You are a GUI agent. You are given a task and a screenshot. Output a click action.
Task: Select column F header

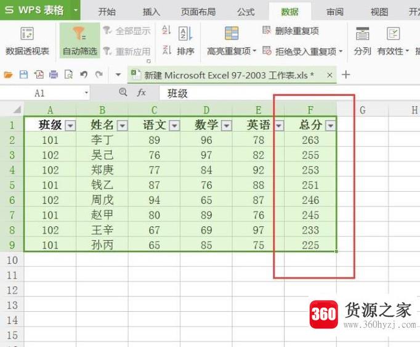coord(310,110)
